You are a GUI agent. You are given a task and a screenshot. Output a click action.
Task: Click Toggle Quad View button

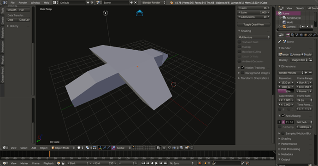pos(254,24)
